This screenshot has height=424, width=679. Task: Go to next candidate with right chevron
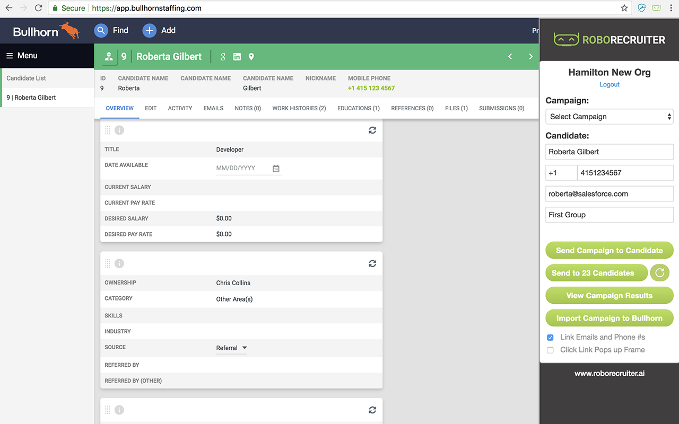[530, 57]
